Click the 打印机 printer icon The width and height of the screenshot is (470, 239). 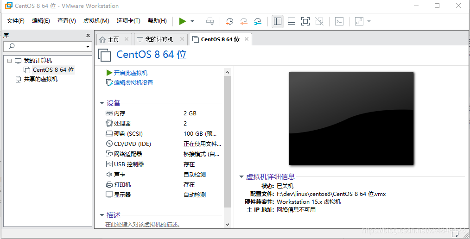coord(109,184)
